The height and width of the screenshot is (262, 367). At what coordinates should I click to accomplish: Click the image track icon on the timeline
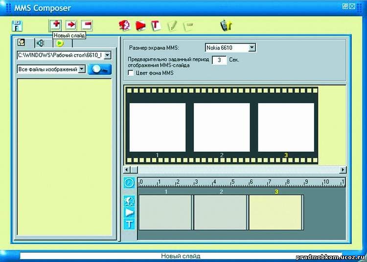[x=129, y=201]
